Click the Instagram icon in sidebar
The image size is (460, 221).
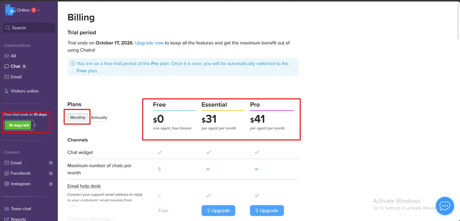7,184
